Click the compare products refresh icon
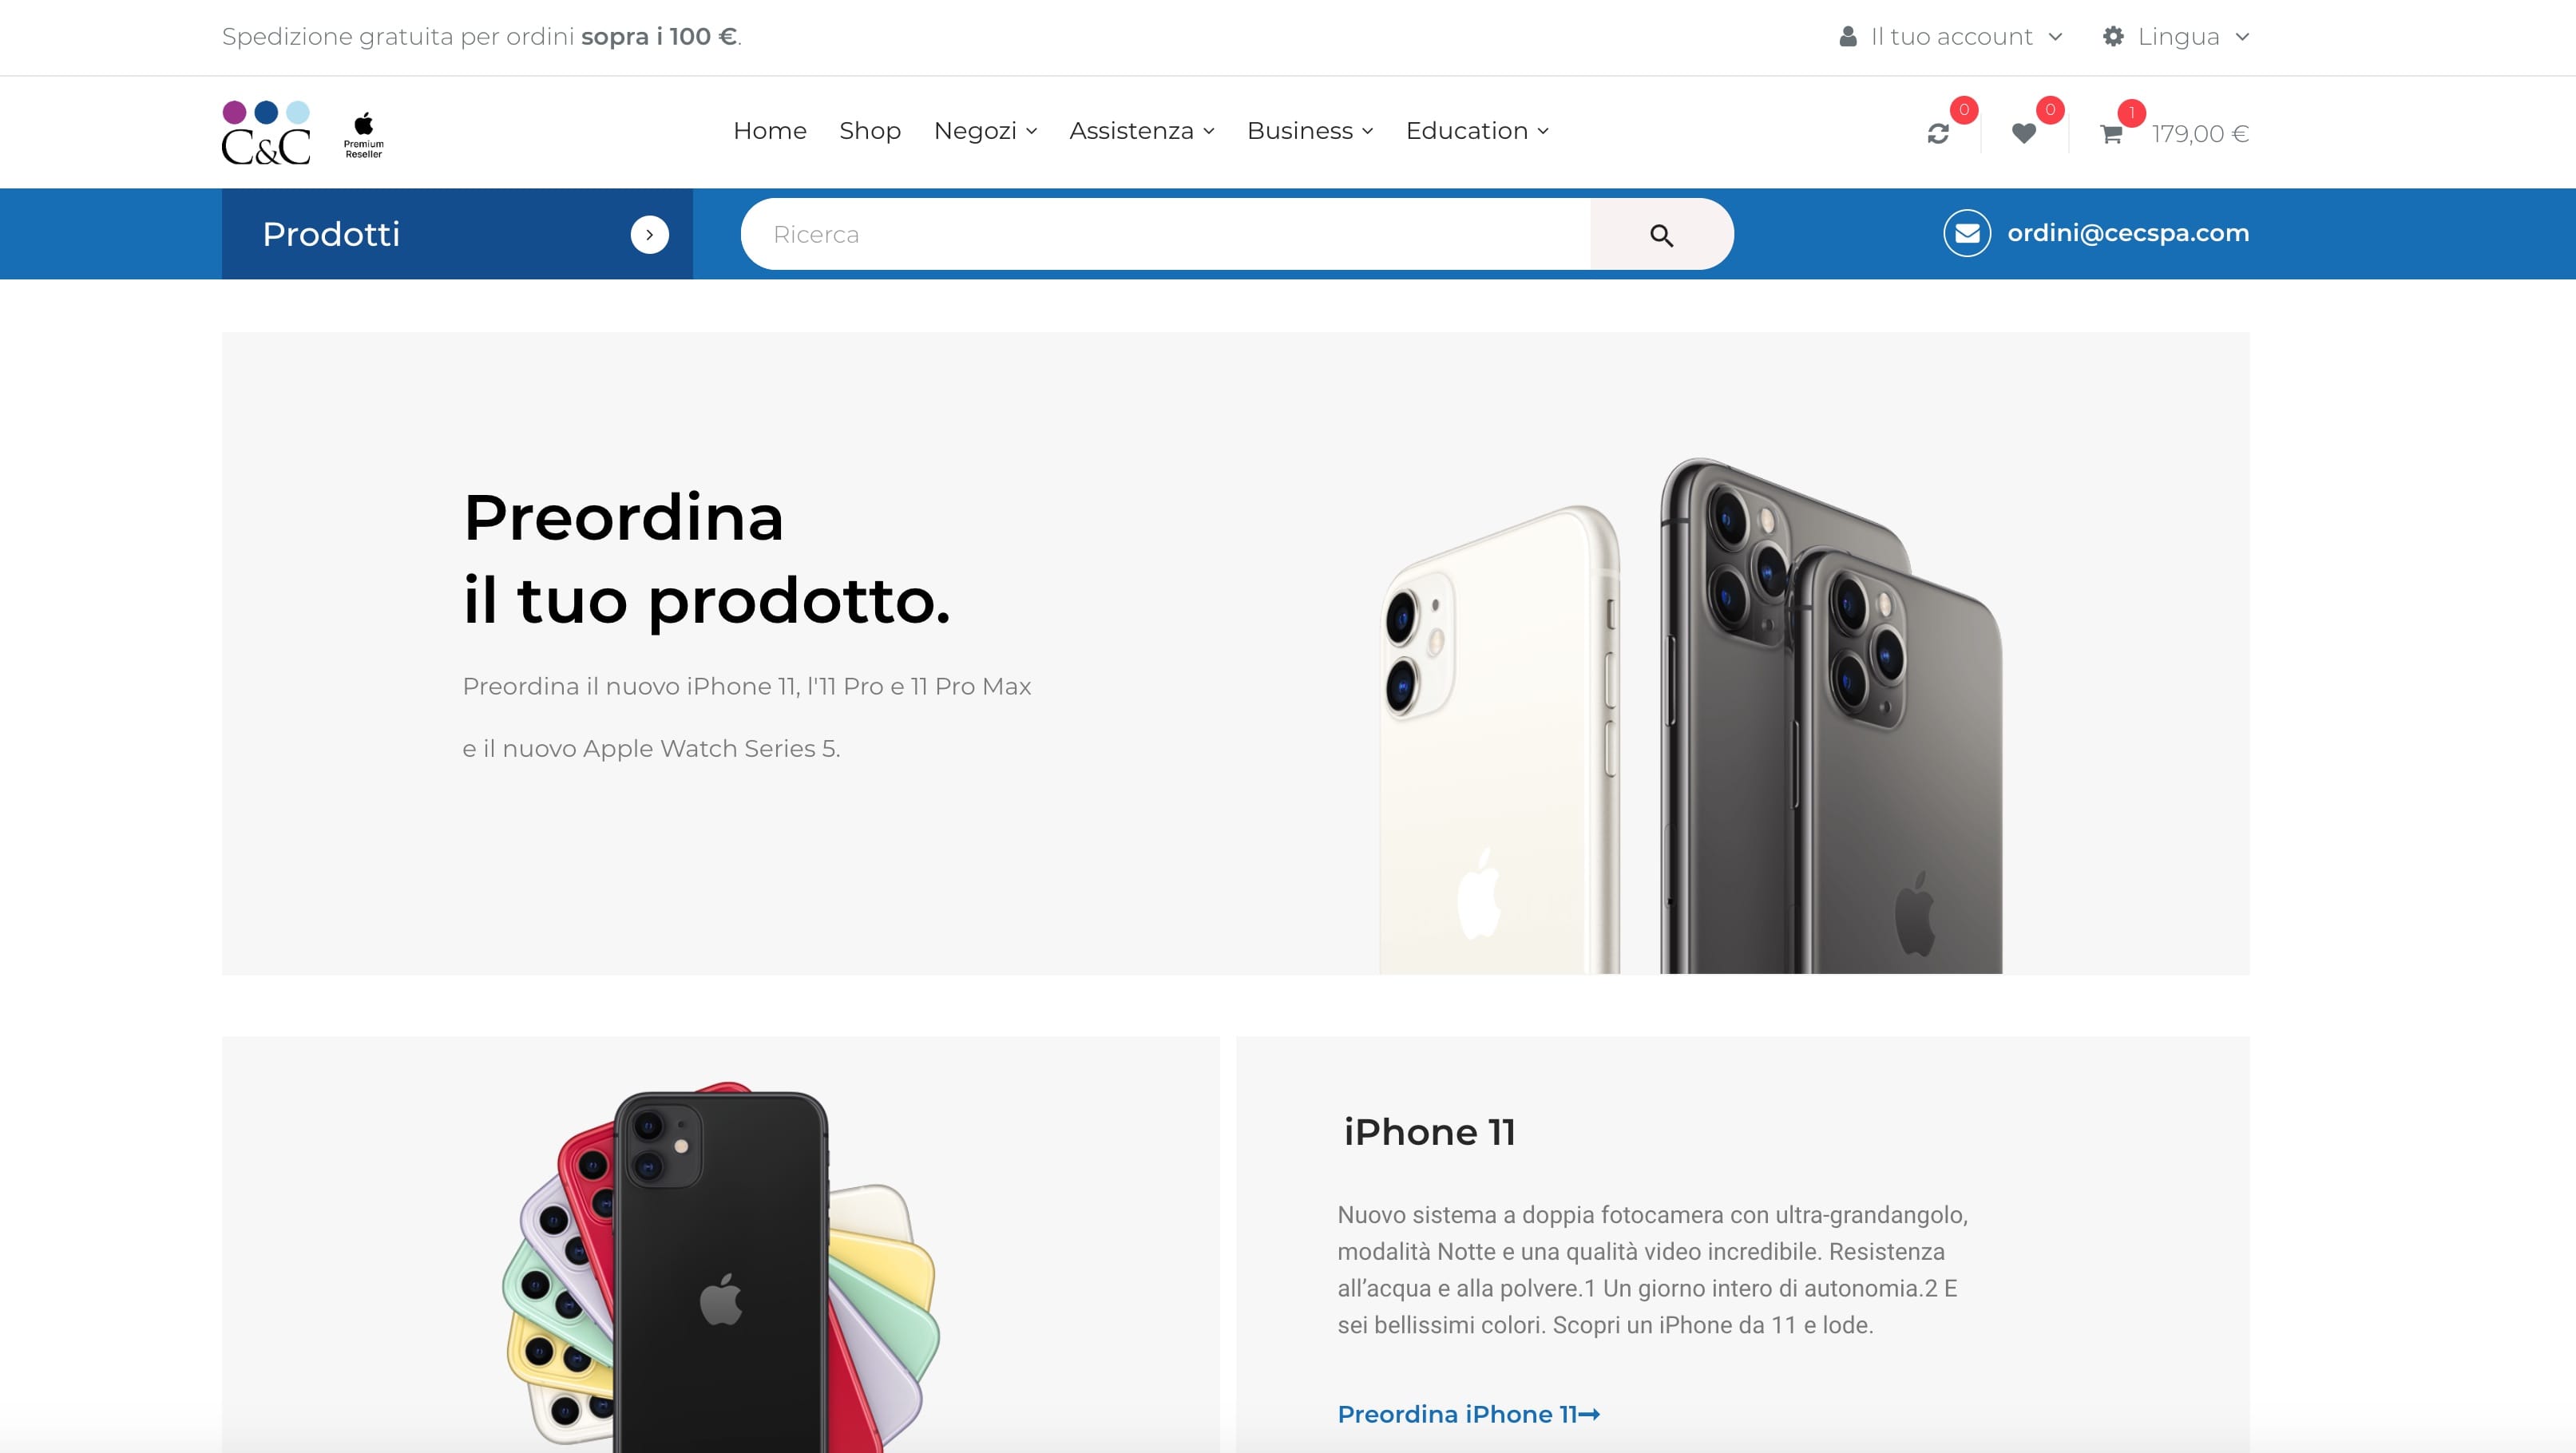The image size is (2576, 1453). click(1938, 134)
